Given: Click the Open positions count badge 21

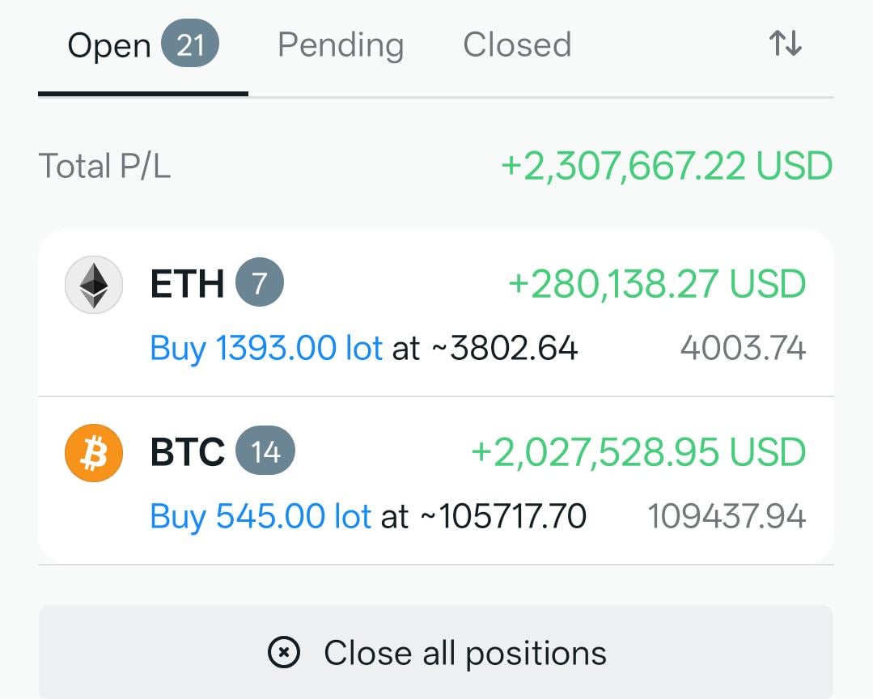Looking at the screenshot, I should point(190,44).
